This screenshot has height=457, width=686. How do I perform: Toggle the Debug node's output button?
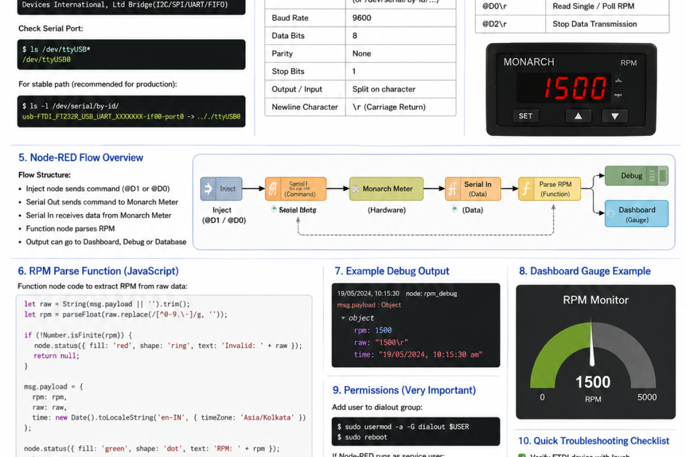point(663,176)
